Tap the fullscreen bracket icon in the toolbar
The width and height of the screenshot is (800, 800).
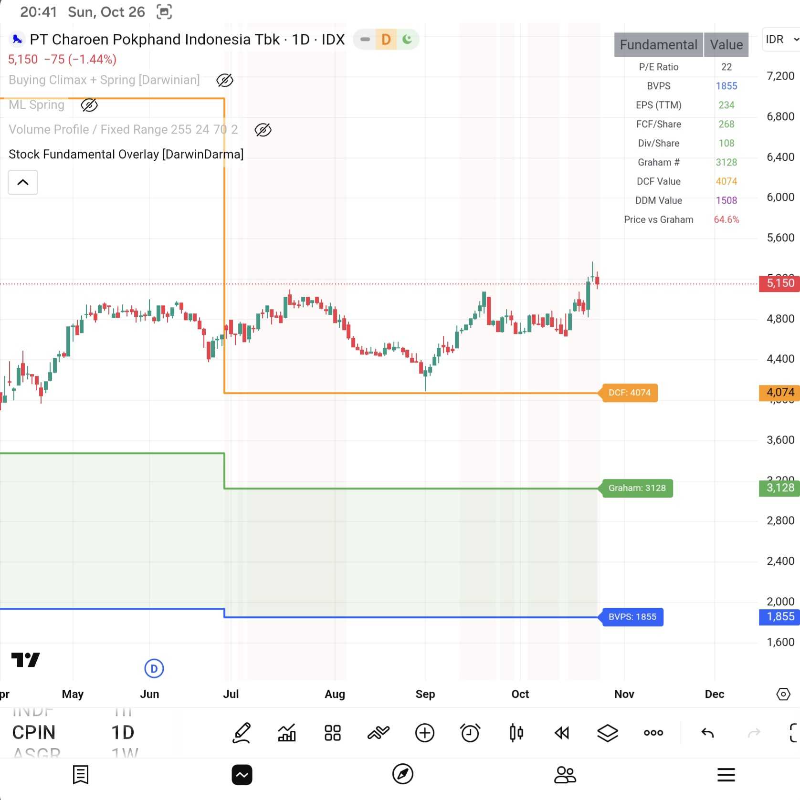(794, 733)
